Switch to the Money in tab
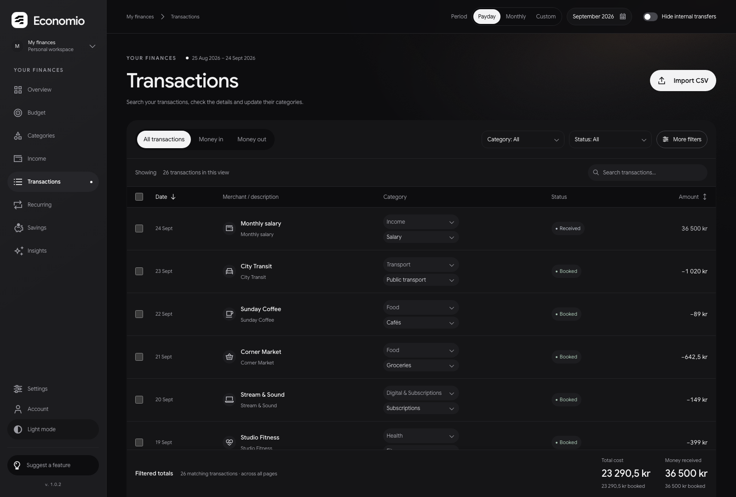736x497 pixels. (211, 139)
